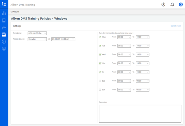
Task: Click the Settings section heading
Action: point(17,26)
